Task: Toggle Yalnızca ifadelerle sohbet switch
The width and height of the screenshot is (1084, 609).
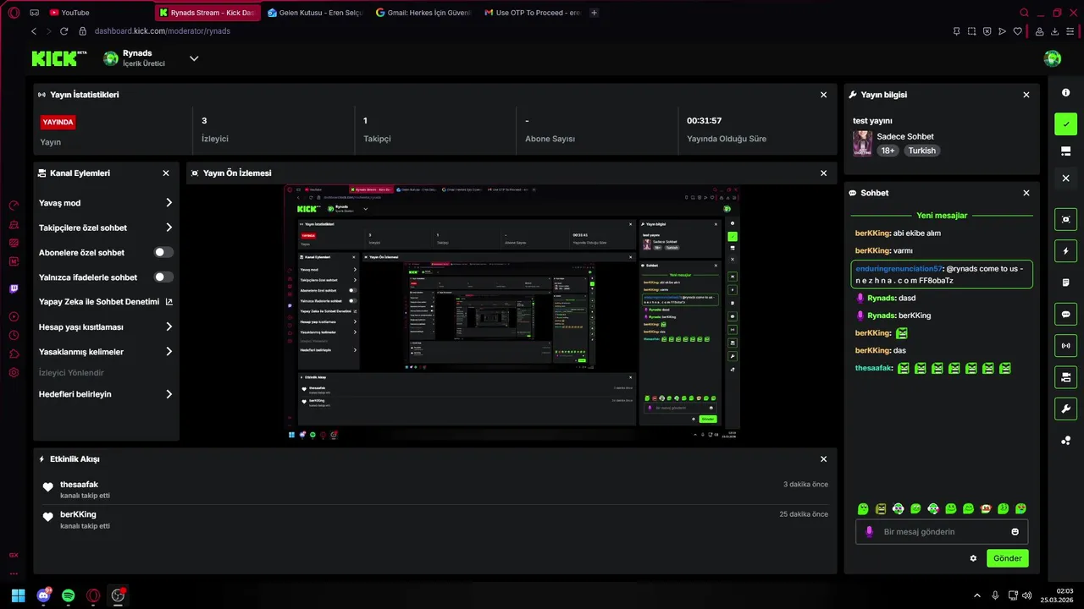Action: coord(163,277)
